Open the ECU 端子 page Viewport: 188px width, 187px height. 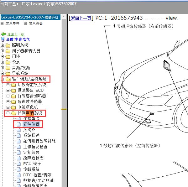(x=32, y=164)
